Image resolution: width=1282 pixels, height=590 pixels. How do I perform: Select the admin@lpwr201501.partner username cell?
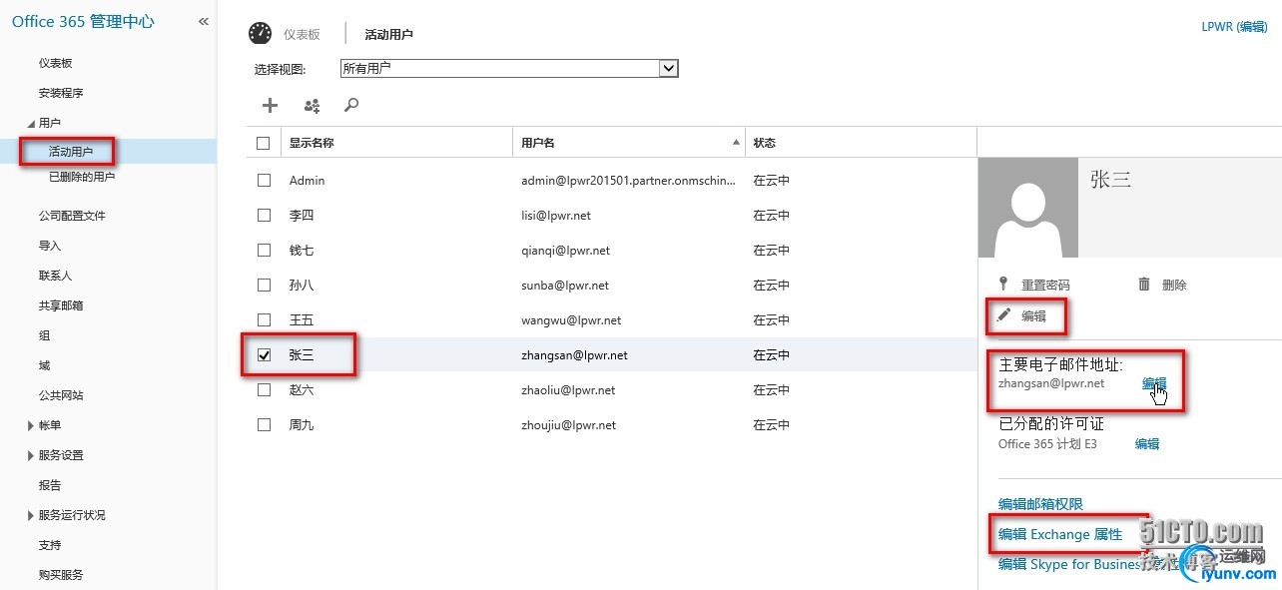629,181
